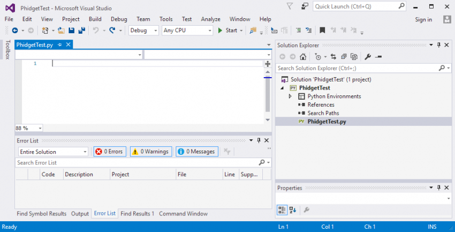Select PhidgetTest.py in Solution Explorer

tap(327, 122)
